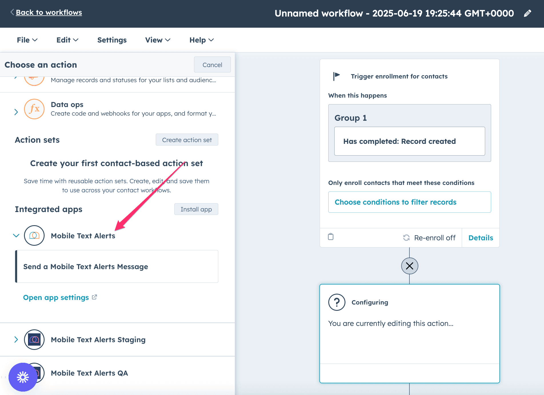Open the View dropdown menu
The height and width of the screenshot is (395, 544).
158,40
